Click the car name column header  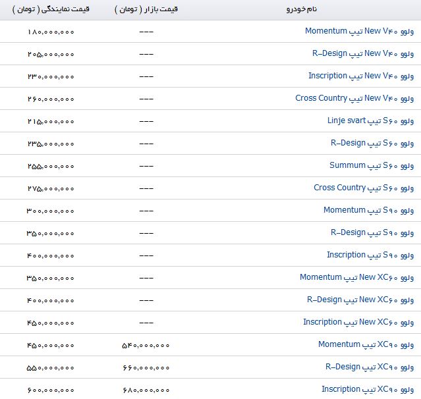pyautogui.click(x=302, y=9)
